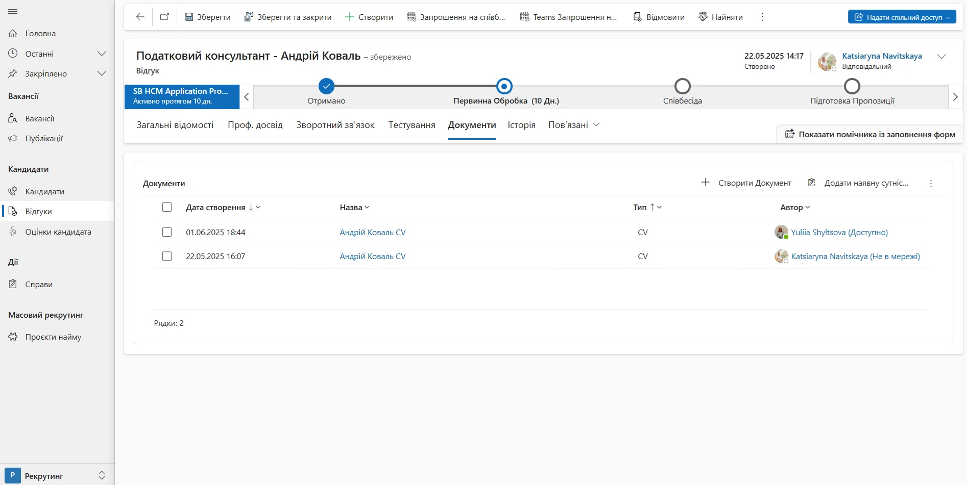The height and width of the screenshot is (485, 967).
Task: Click the Зберегти save icon button
Action: pyautogui.click(x=189, y=17)
